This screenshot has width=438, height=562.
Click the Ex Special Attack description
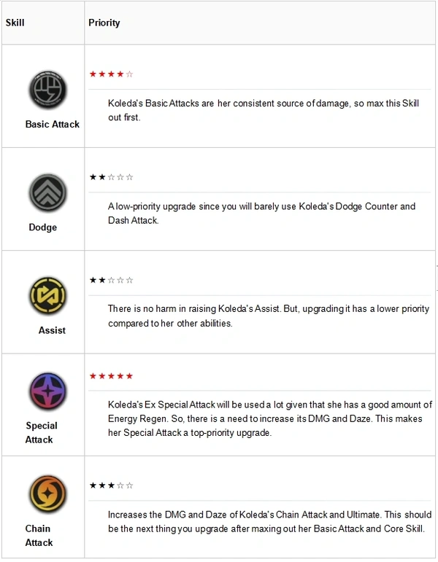point(269,418)
